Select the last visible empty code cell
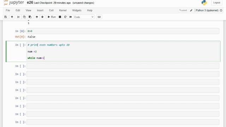This screenshot has width=226, height=127. click(123, 122)
